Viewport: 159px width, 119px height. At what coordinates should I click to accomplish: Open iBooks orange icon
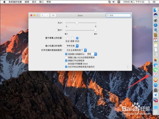[156, 80]
